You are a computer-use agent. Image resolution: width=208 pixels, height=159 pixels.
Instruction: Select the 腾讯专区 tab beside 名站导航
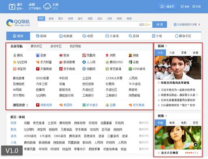coord(36,46)
